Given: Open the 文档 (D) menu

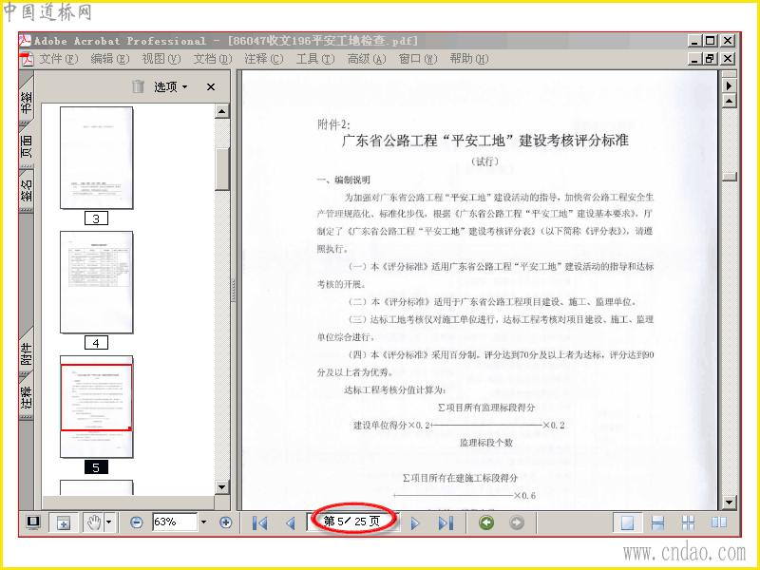Looking at the screenshot, I should [213, 59].
